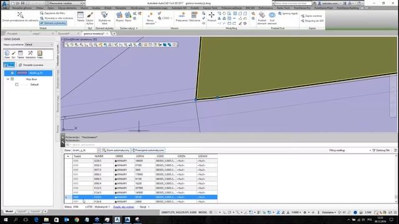Screen dimensions: 399x224
Task: Open the Express Tools ribbon tab
Action: click(210, 8)
